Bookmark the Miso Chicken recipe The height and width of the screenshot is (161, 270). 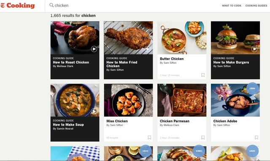pyautogui.click(x=149, y=137)
